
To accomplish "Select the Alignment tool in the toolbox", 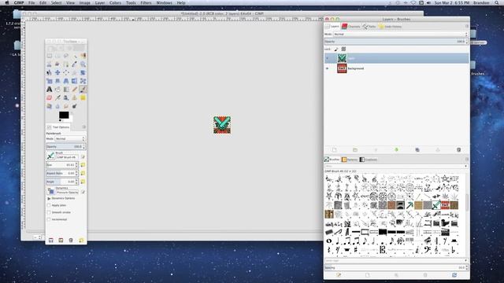I will 66,72.
